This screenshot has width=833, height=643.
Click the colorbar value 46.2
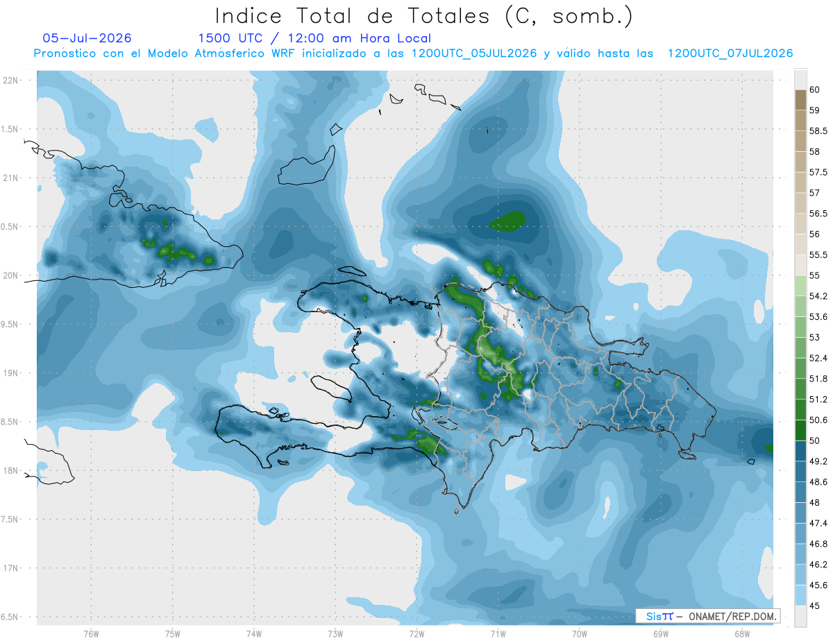(x=818, y=565)
